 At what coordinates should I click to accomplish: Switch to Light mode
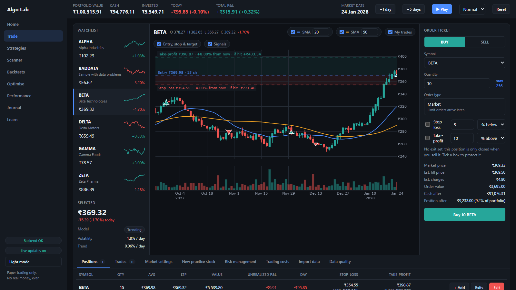click(x=33, y=262)
